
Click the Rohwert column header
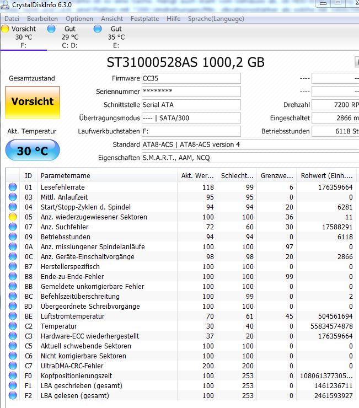tap(326, 176)
